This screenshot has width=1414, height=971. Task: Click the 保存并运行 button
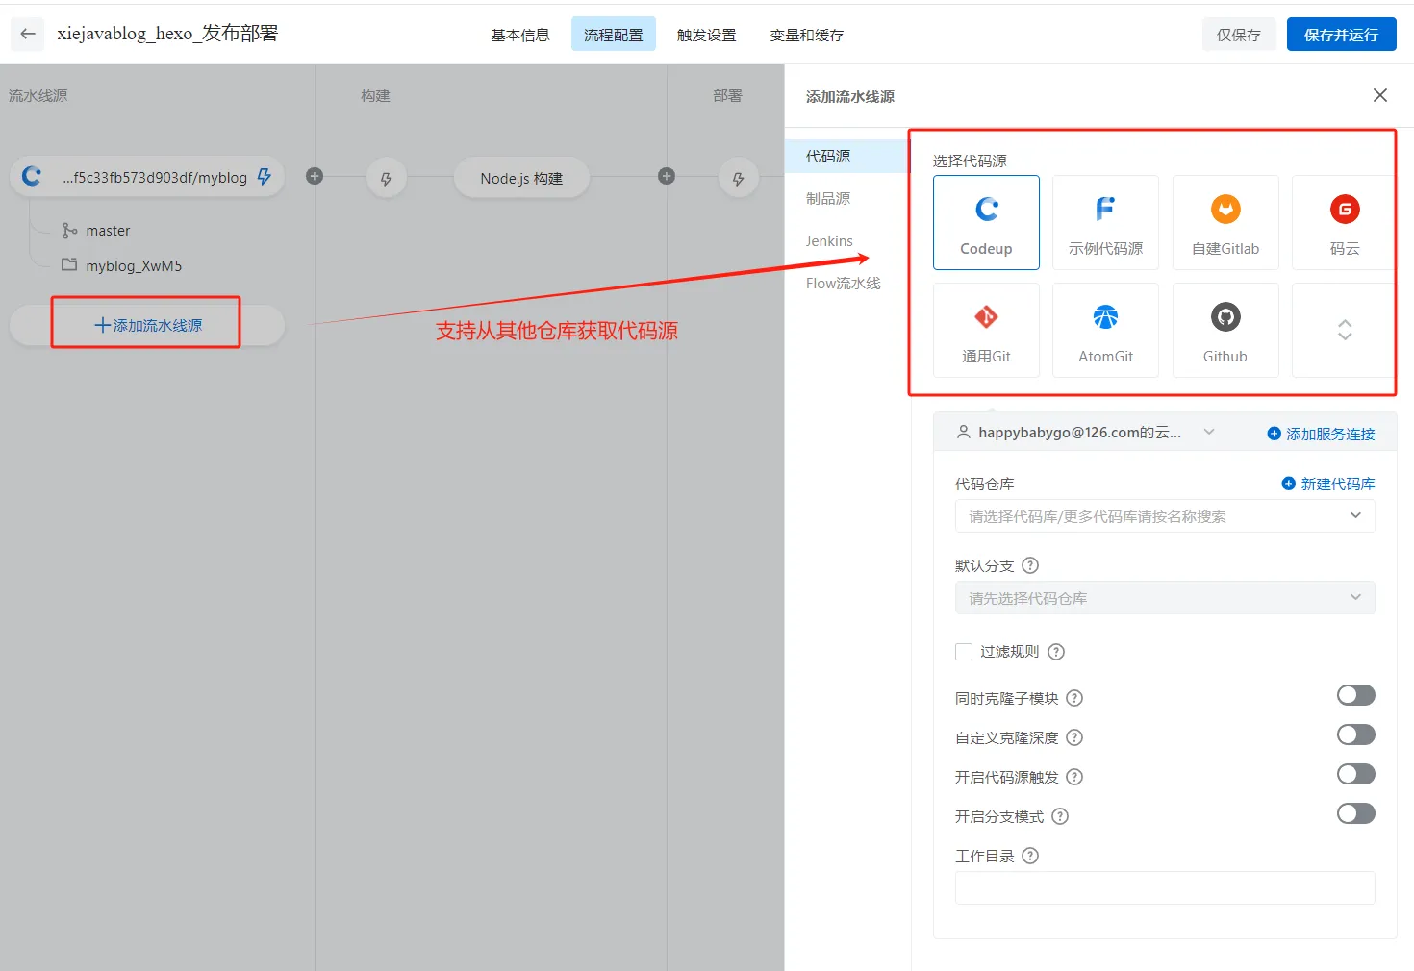pyautogui.click(x=1340, y=34)
